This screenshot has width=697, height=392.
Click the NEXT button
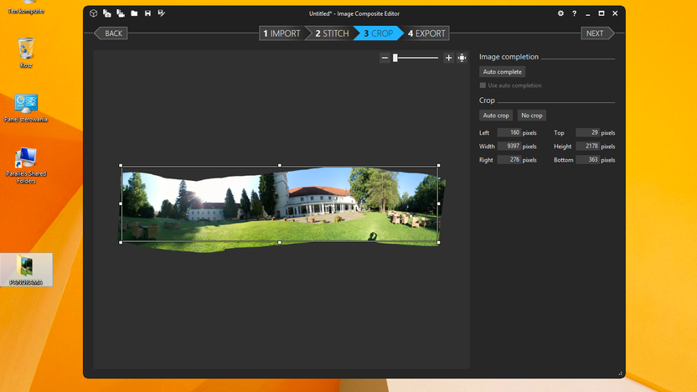[597, 34]
